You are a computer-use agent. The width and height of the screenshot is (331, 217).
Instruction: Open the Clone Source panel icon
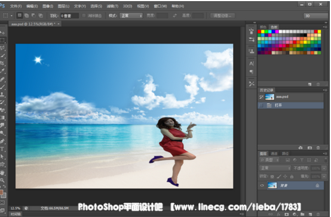(251, 51)
